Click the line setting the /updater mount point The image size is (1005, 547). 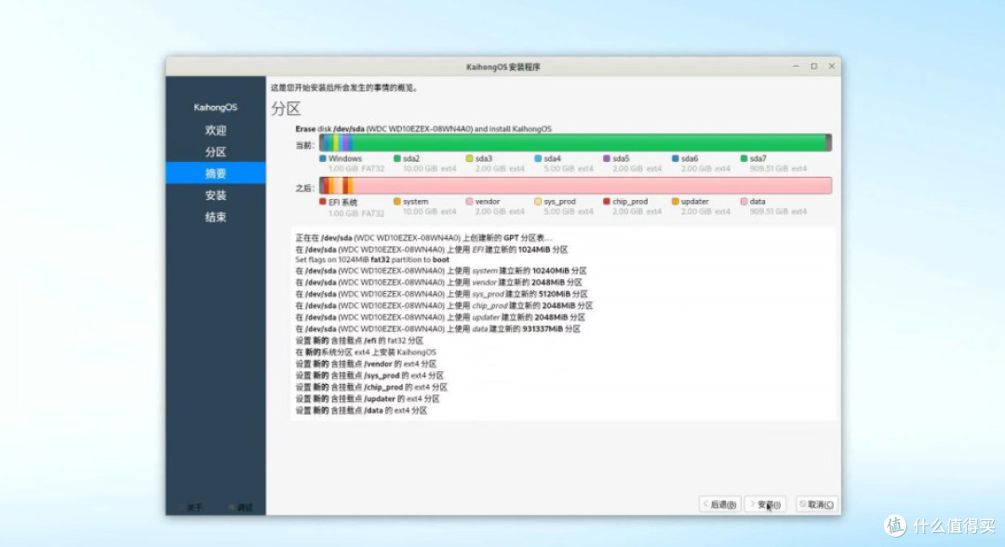[x=368, y=398]
